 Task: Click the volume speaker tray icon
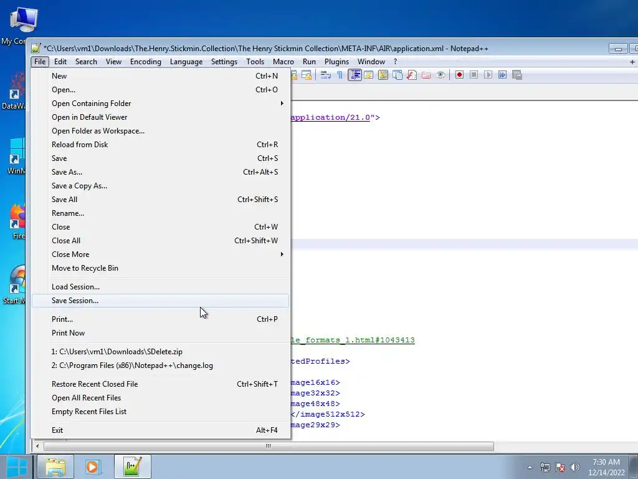tap(575, 467)
